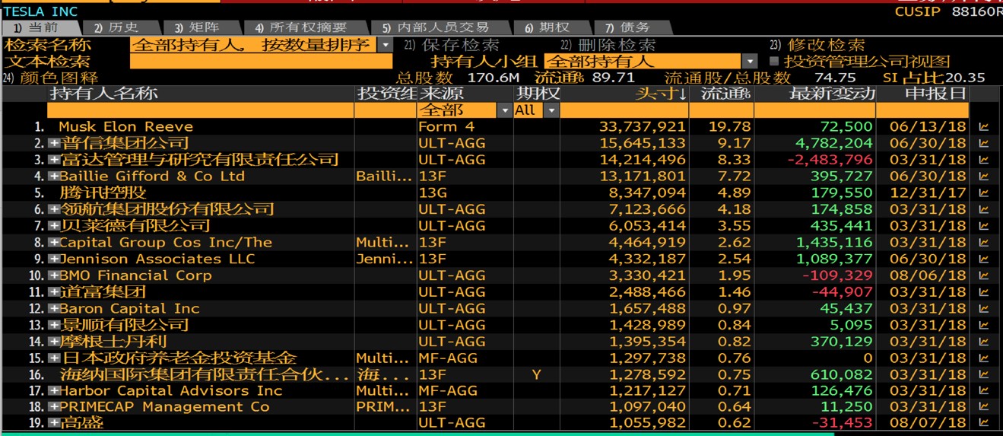
Task: Open chart icon for Baillie Gifford row
Action: (983, 177)
